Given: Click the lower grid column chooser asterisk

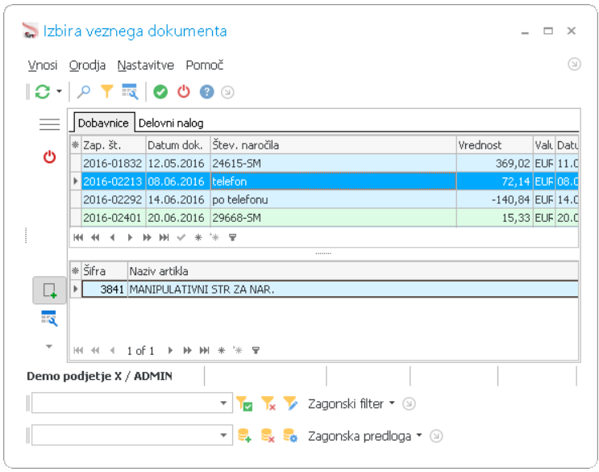Looking at the screenshot, I should [x=76, y=271].
